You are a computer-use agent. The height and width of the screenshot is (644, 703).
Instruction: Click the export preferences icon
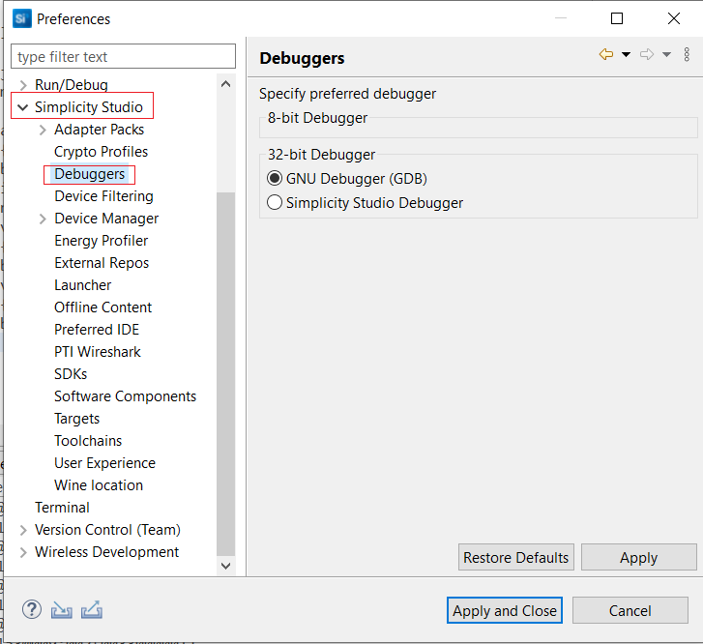click(x=92, y=610)
